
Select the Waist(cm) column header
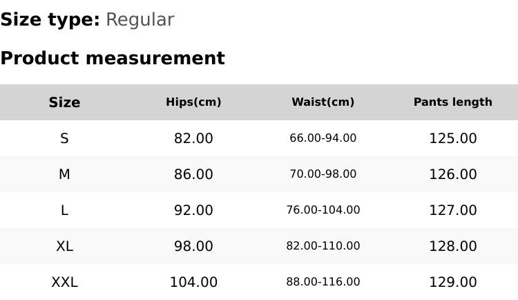(323, 102)
